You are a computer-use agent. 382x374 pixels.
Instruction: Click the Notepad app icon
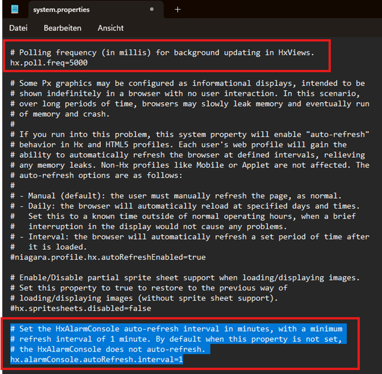tap(14, 10)
